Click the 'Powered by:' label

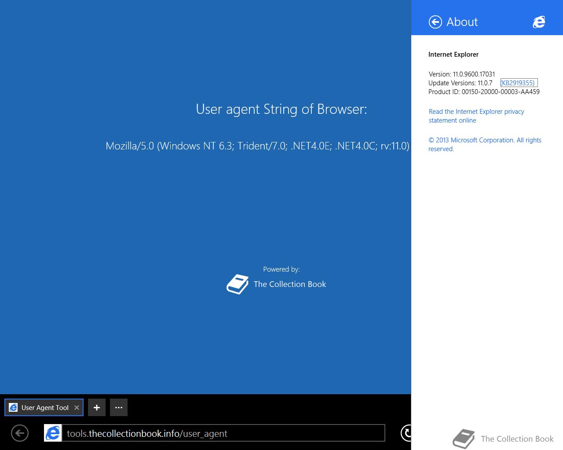click(x=281, y=269)
